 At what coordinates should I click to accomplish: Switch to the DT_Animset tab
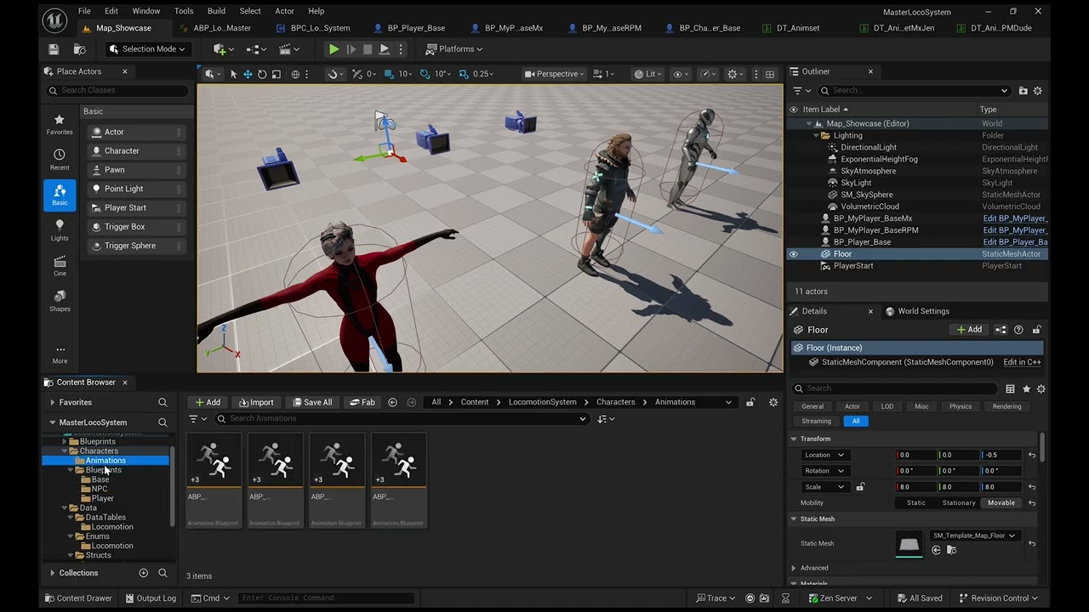[x=790, y=28]
